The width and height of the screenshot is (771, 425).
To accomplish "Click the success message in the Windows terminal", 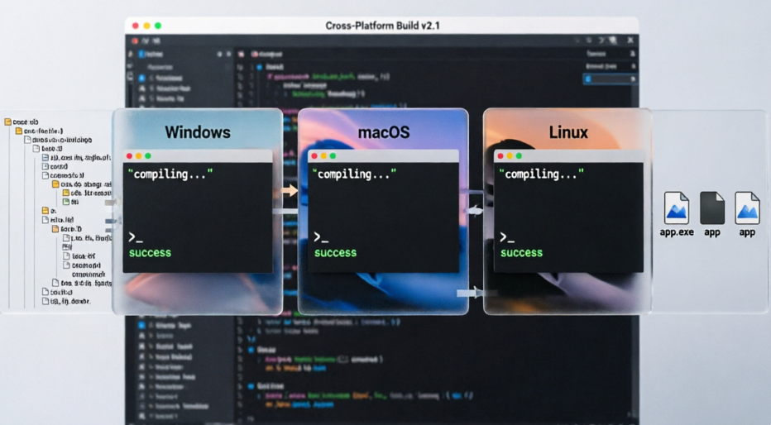I will [x=150, y=253].
